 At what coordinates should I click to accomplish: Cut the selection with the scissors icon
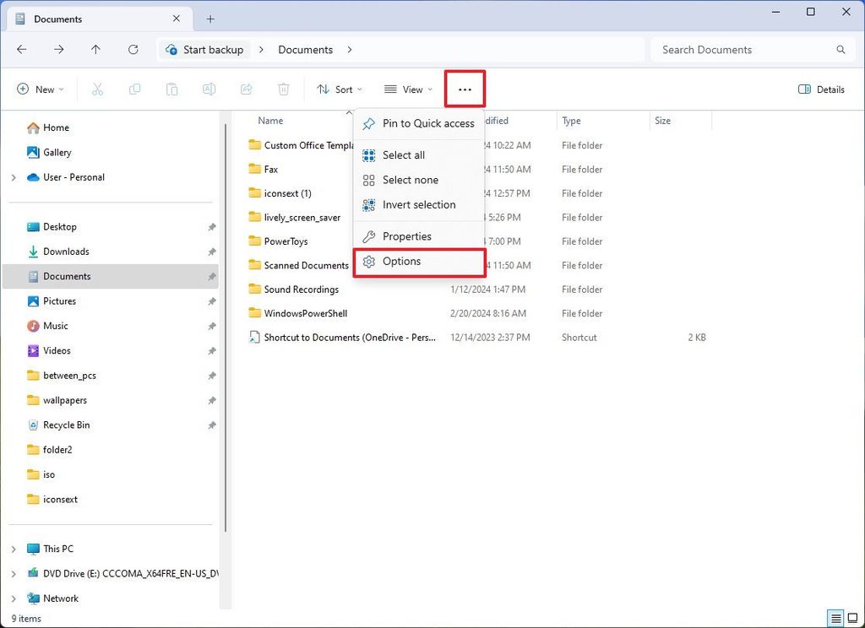coord(97,89)
